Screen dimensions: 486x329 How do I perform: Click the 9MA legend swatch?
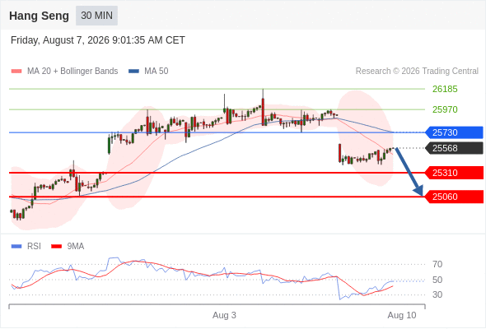pyautogui.click(x=56, y=247)
